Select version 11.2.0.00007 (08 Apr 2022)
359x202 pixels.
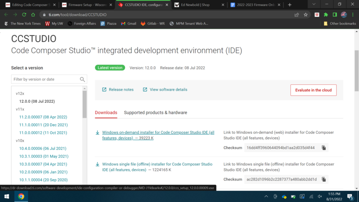[x=43, y=117]
